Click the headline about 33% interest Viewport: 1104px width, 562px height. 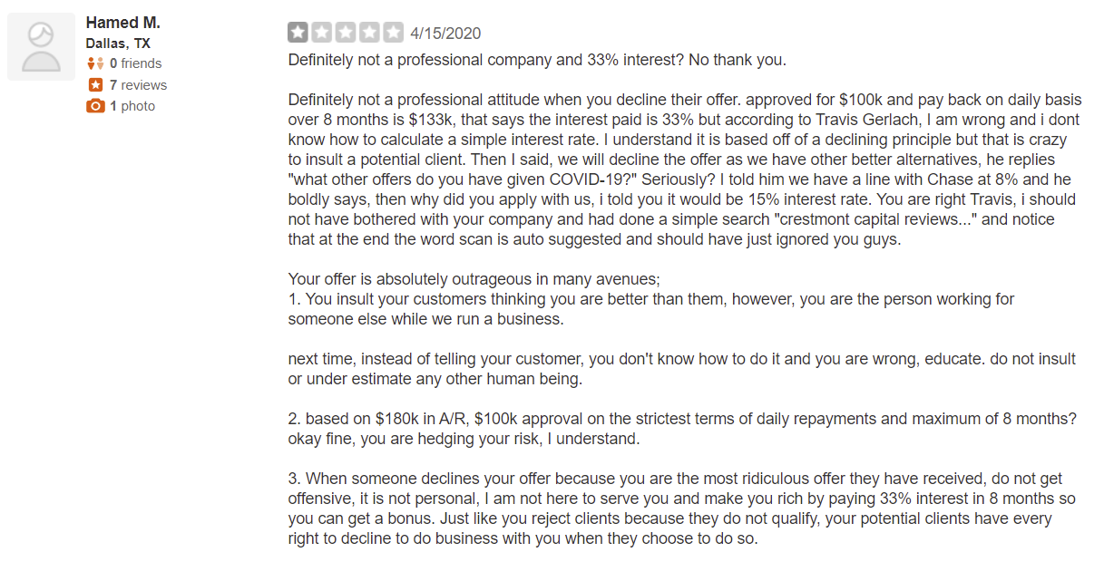(x=537, y=61)
